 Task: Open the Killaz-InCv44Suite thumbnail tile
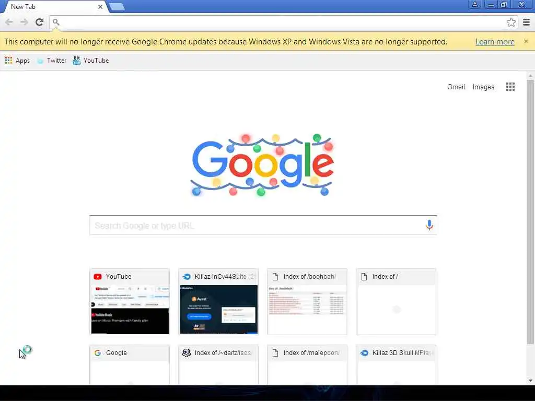coord(218,302)
